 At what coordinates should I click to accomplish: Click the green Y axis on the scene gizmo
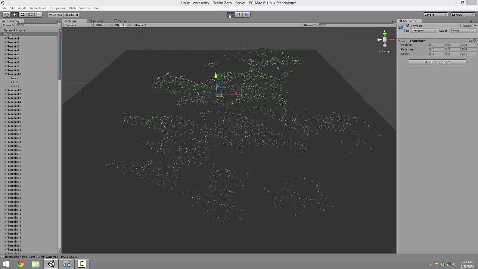(x=384, y=34)
